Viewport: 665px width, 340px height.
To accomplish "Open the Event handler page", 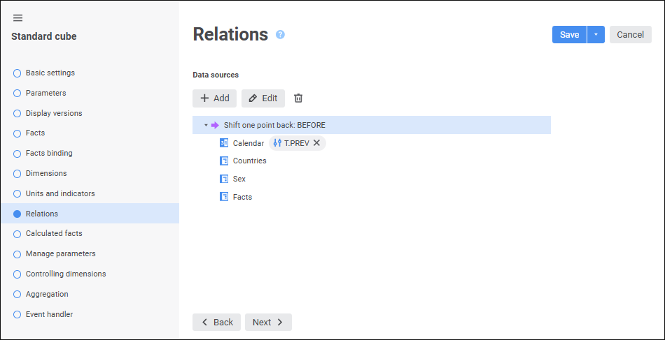I will pos(49,314).
